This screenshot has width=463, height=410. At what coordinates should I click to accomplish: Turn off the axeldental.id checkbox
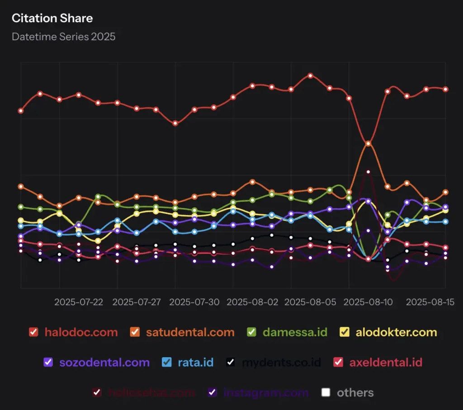(x=338, y=362)
